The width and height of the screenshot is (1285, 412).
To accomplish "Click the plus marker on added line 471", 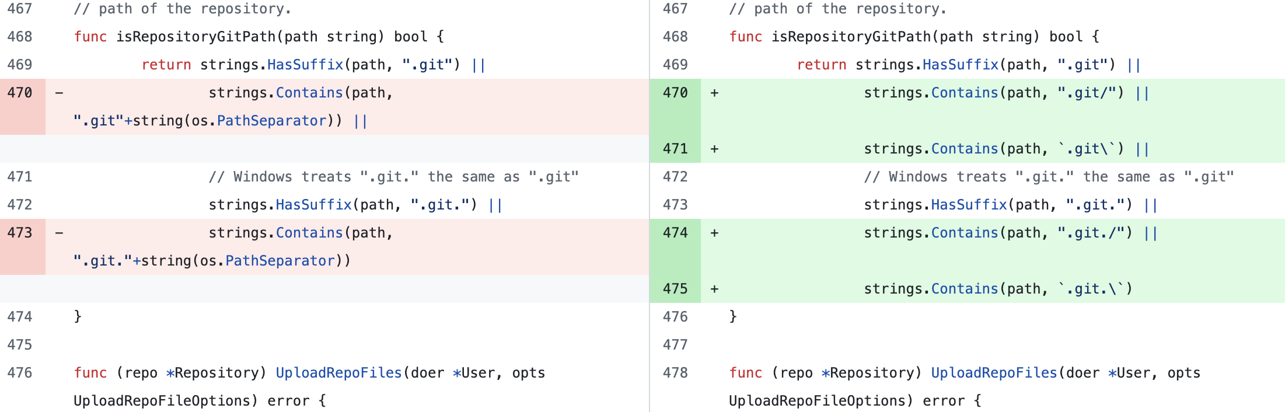I will coord(714,149).
